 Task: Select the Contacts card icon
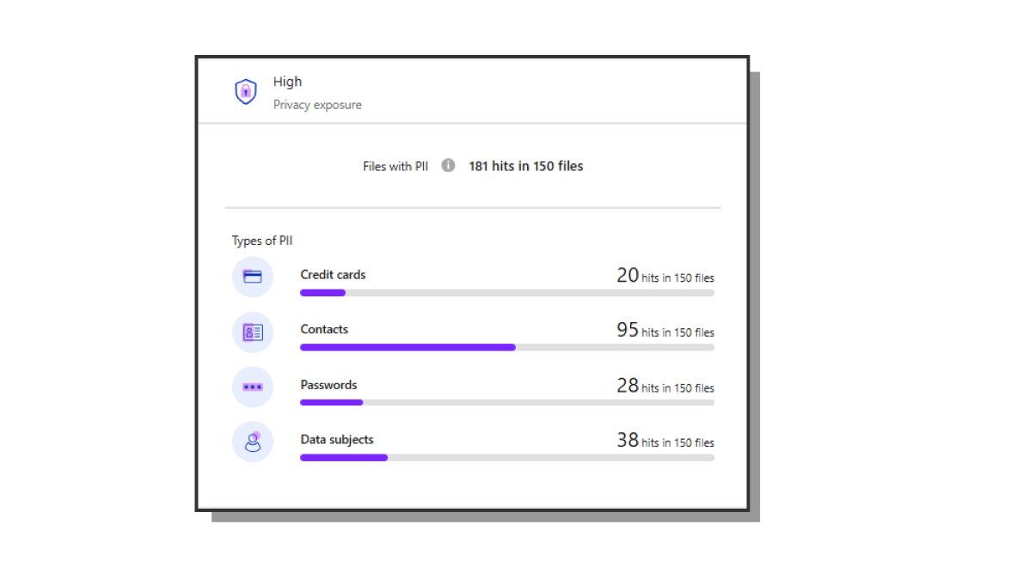(x=252, y=332)
